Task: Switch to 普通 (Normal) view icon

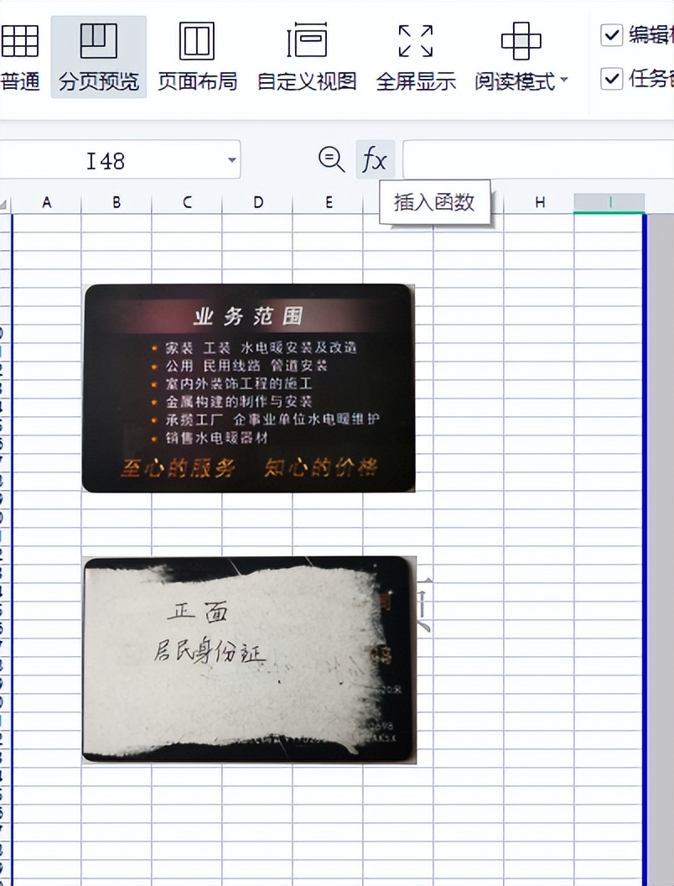Action: tap(21, 40)
